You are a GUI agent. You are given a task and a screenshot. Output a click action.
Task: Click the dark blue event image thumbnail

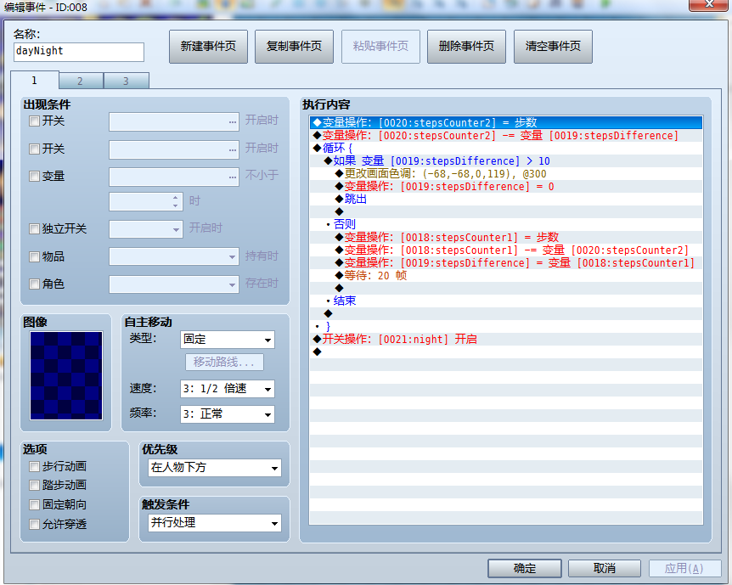[66, 375]
